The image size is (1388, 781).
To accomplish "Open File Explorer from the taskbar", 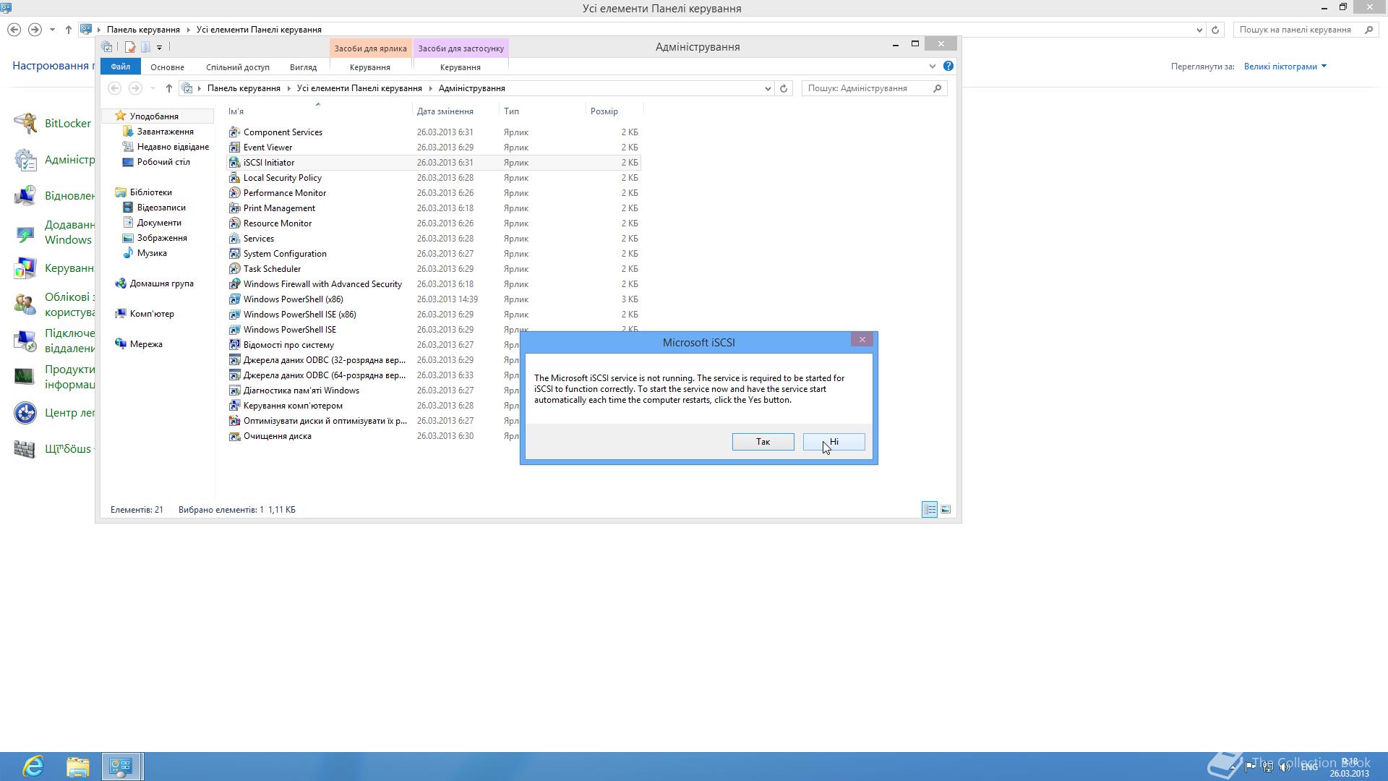I will 77,766.
